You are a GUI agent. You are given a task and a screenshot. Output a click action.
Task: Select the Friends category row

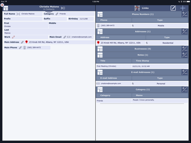(114, 101)
